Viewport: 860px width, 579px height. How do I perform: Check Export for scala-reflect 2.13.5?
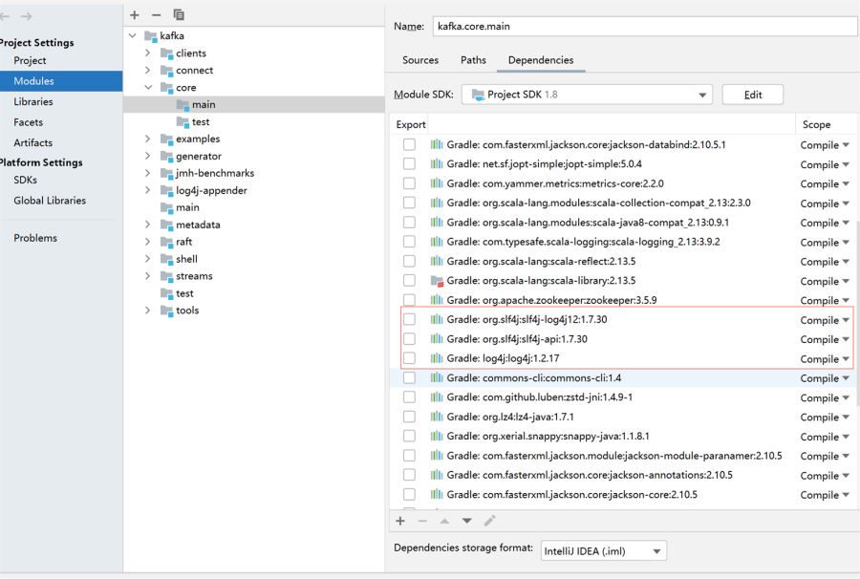coord(409,261)
